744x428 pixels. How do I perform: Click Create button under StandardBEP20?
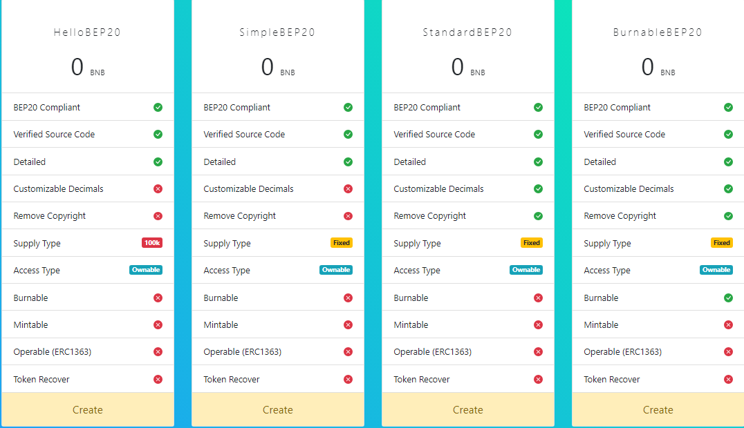[x=468, y=409]
